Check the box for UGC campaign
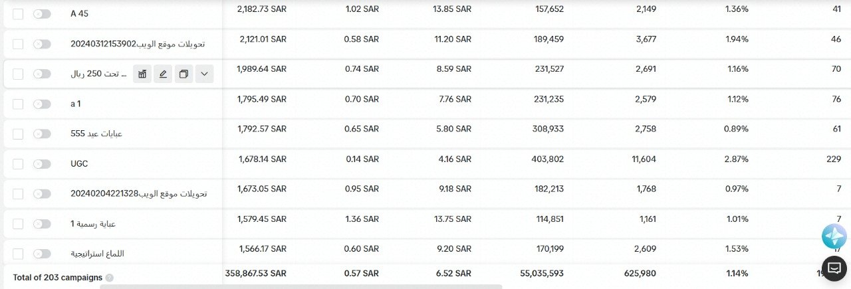This screenshot has width=851, height=289. click(18, 163)
